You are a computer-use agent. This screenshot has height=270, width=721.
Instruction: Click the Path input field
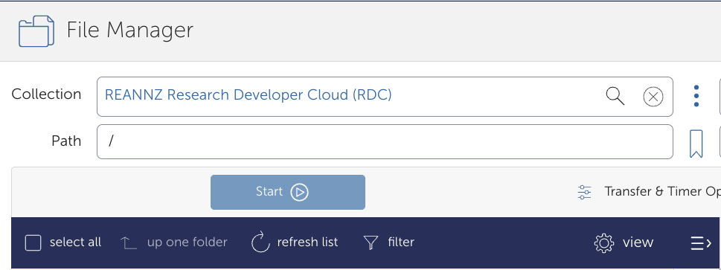click(385, 141)
